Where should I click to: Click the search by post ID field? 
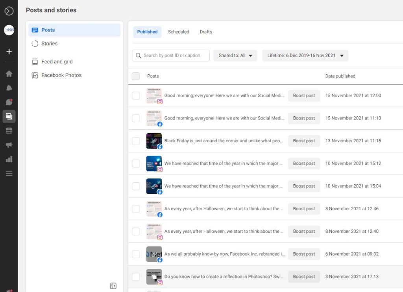click(171, 55)
